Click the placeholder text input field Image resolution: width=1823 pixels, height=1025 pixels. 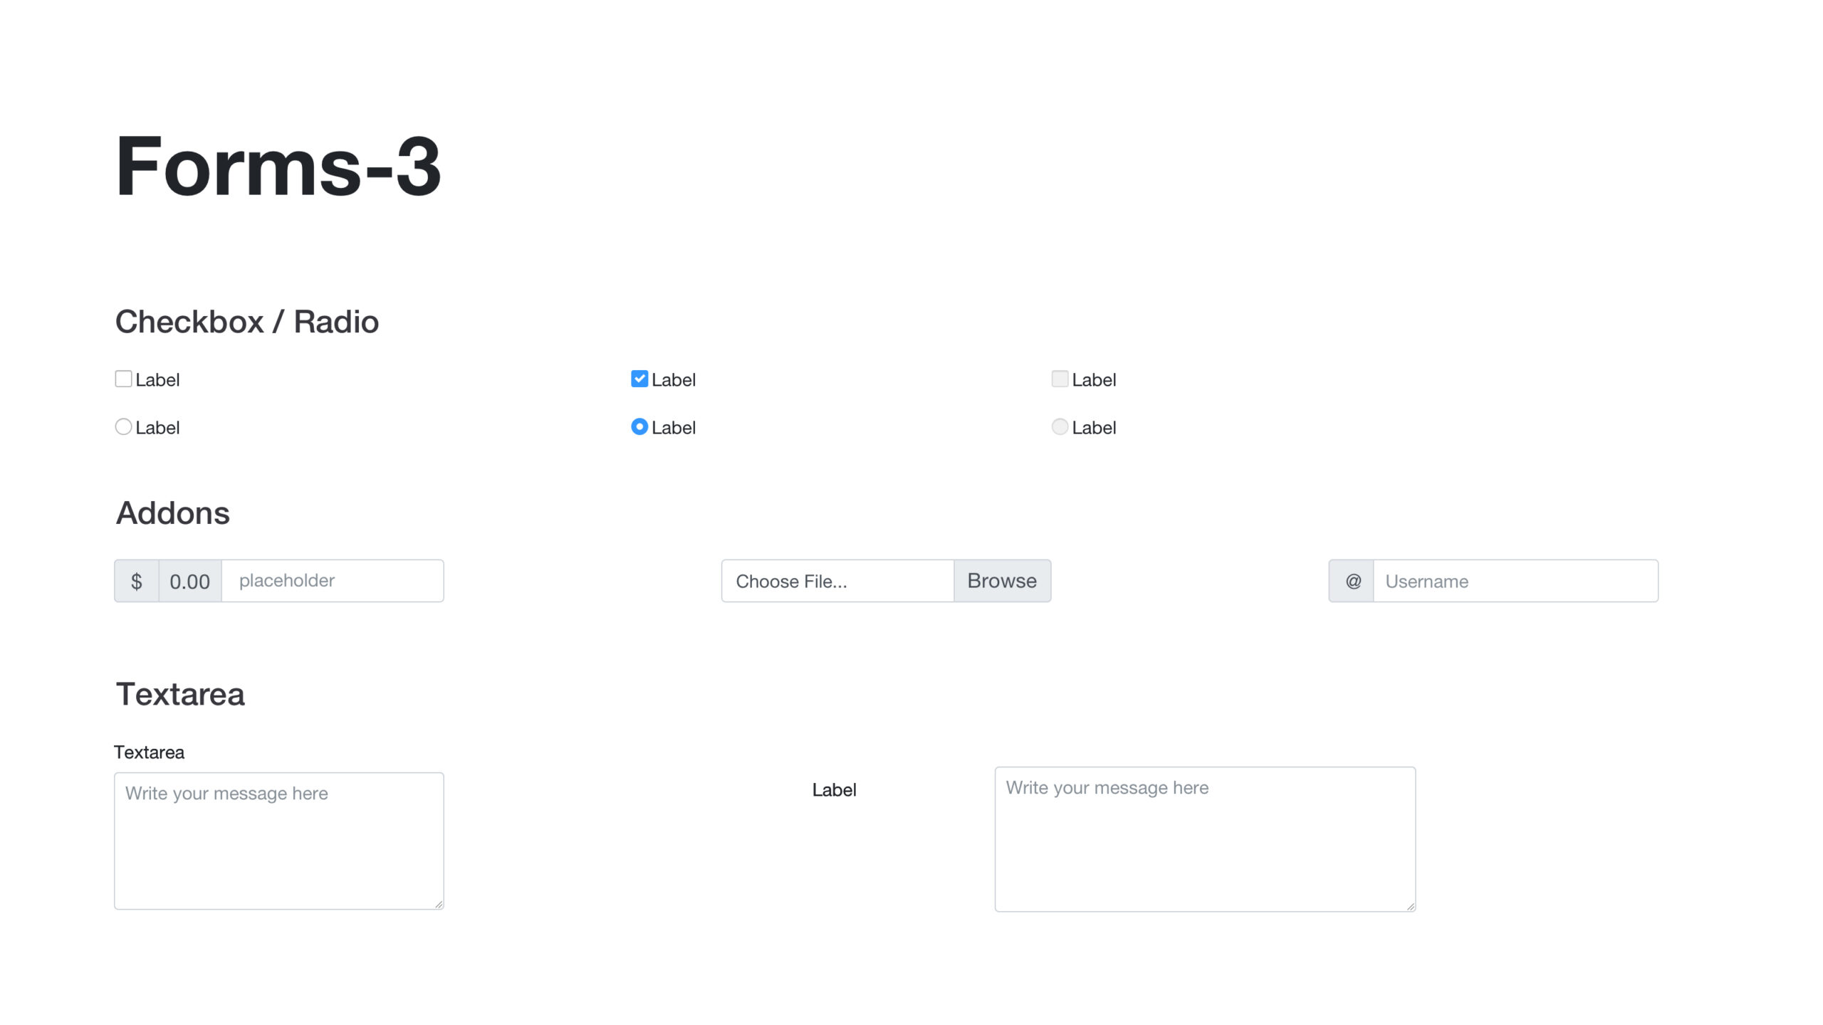[x=332, y=581]
